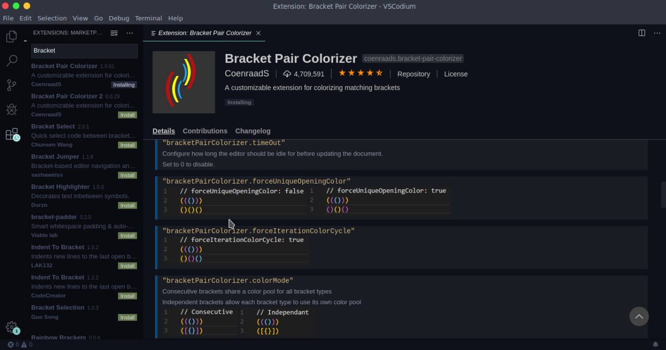
Task: Click the scroll-to-top round arrow button
Action: click(639, 316)
